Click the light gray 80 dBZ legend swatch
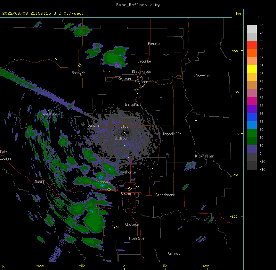 252,29
